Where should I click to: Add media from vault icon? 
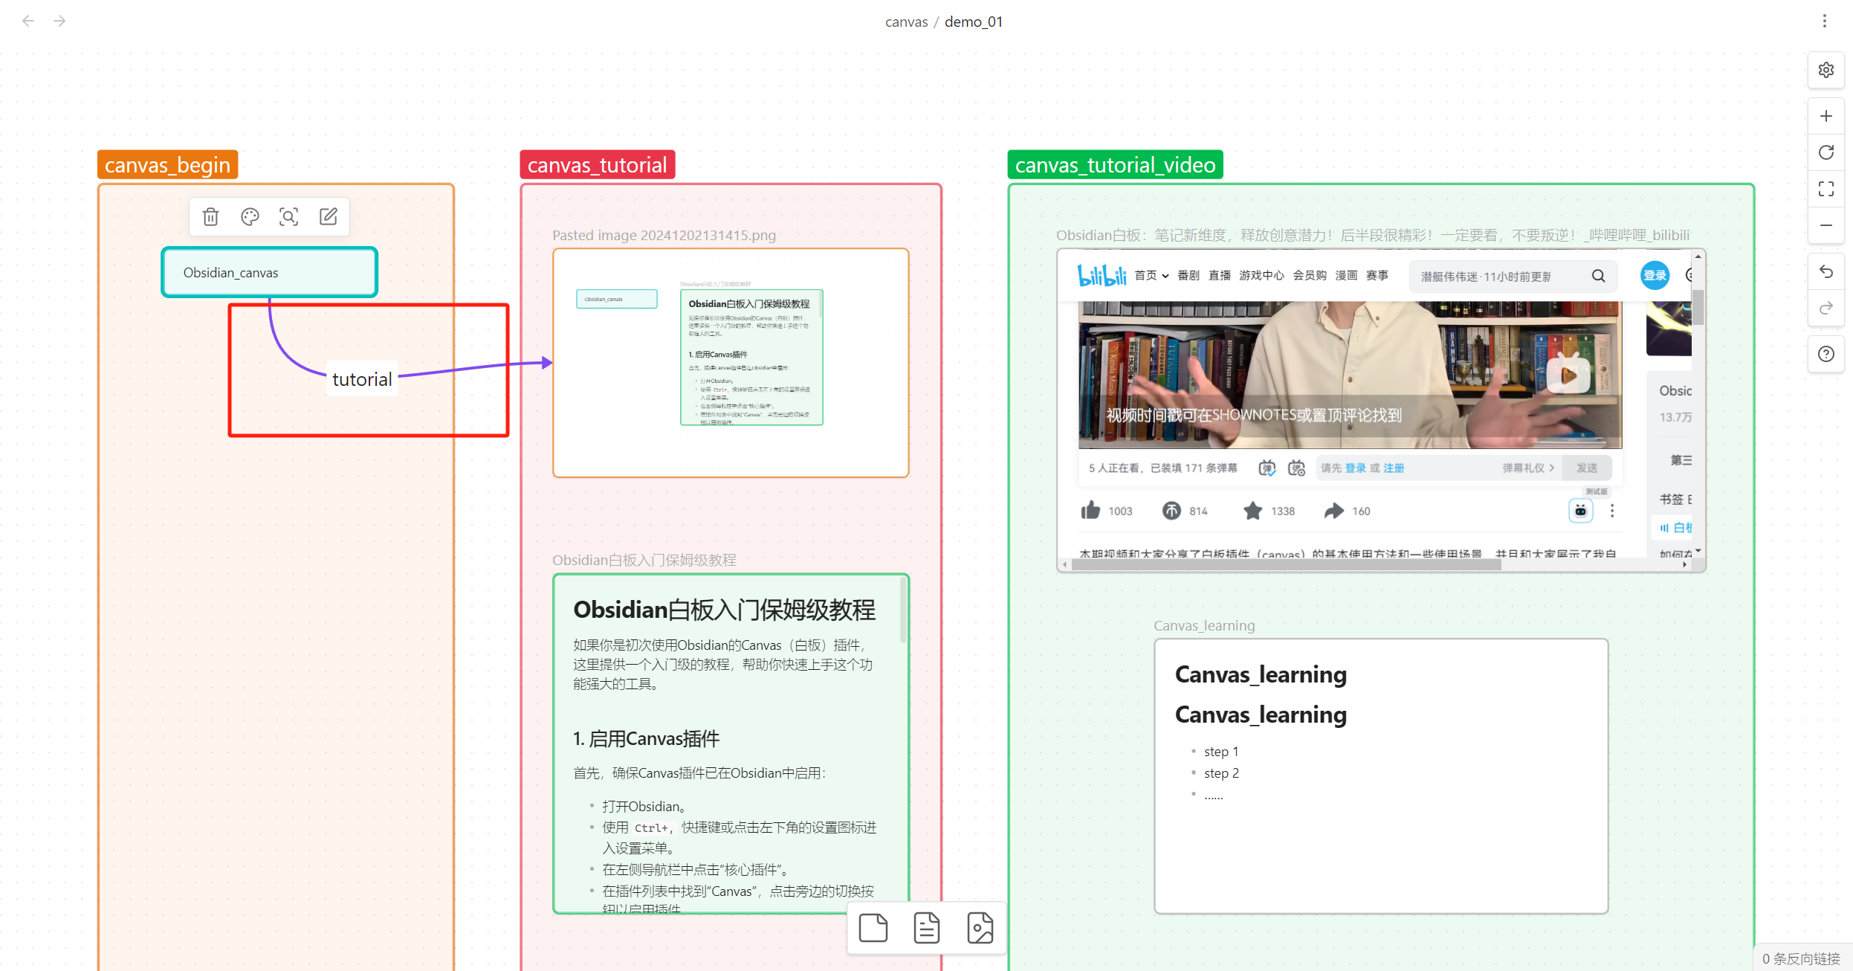pos(980,928)
